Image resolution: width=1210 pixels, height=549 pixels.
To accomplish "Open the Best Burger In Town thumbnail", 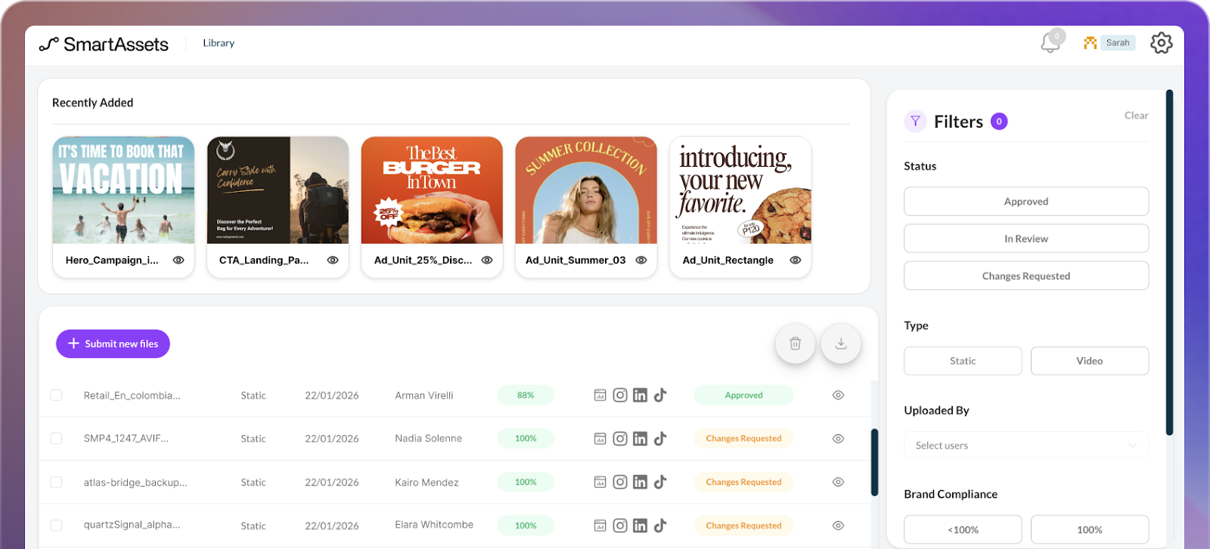I will pos(432,190).
